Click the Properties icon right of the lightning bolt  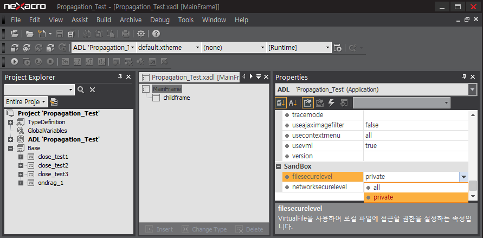(344, 103)
